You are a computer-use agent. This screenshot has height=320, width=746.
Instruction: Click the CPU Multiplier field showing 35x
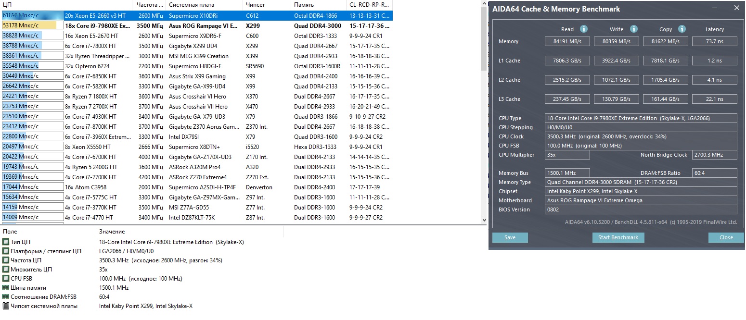pyautogui.click(x=567, y=155)
